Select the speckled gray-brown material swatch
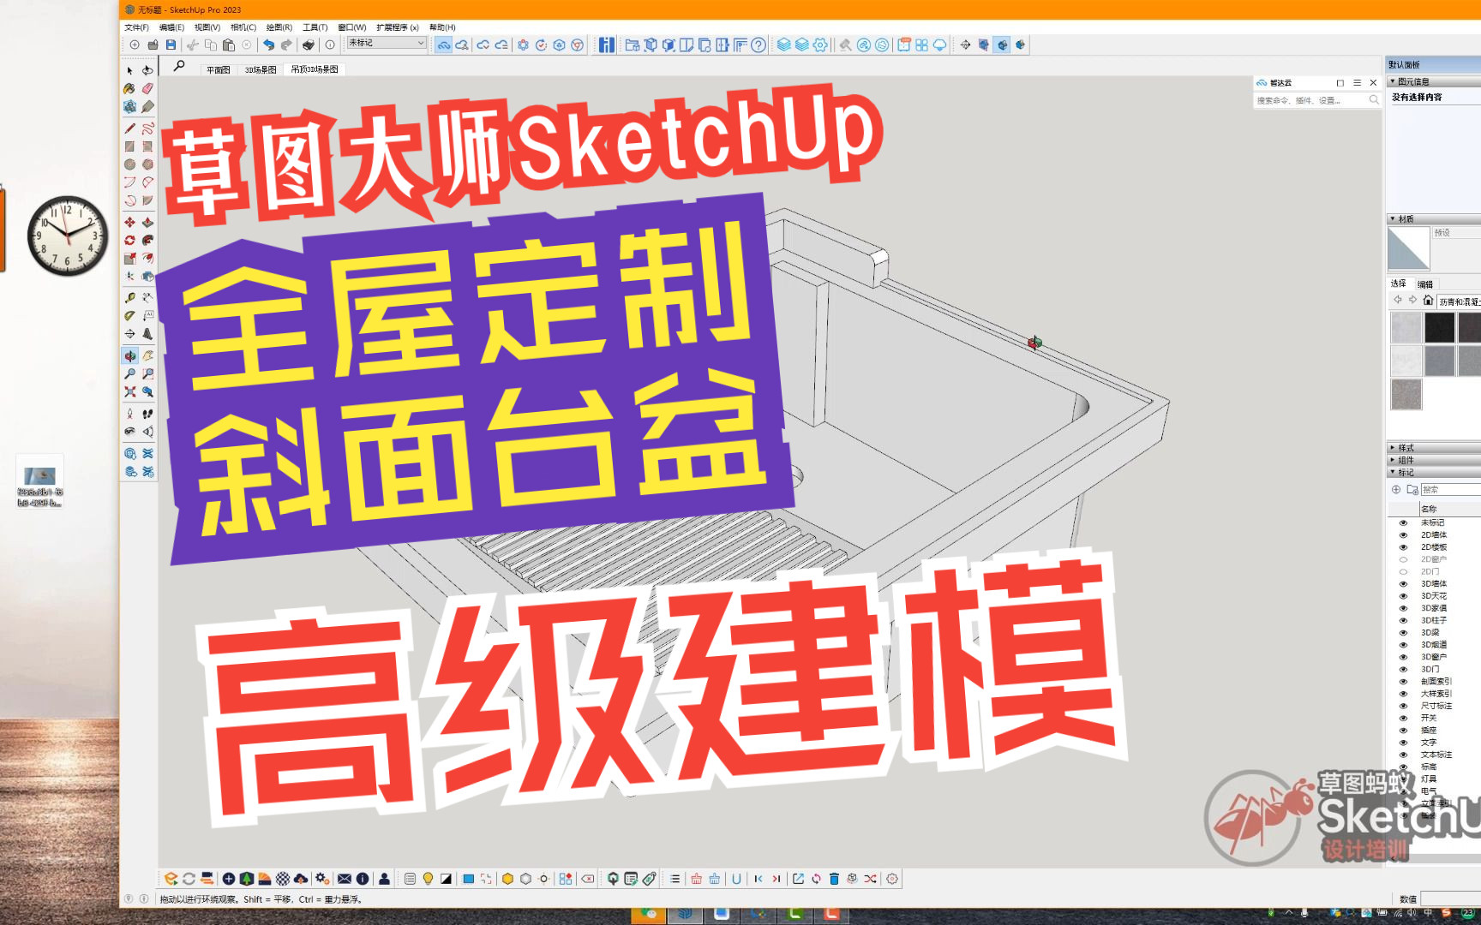 pos(1406,394)
